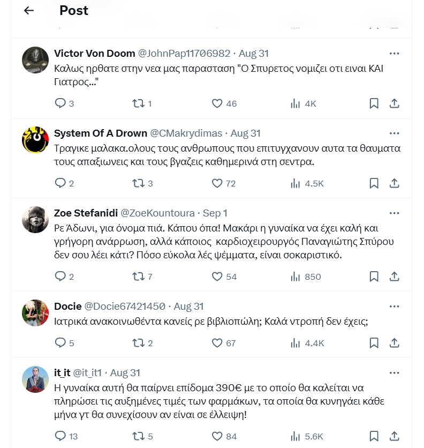Go back using the arrow icon
424x448 pixels.
29,10
